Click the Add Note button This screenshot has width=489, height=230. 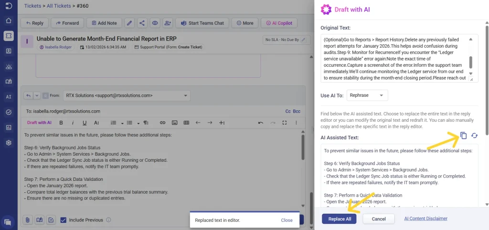104,23
